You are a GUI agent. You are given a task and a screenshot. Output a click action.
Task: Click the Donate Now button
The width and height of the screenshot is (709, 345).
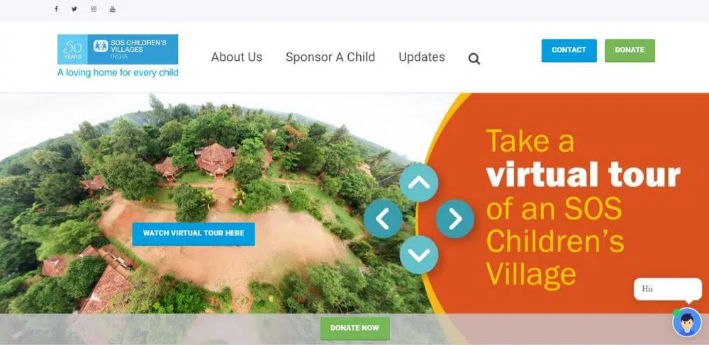tap(355, 328)
